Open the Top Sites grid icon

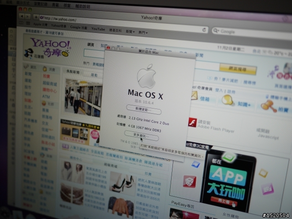pos(28,23)
